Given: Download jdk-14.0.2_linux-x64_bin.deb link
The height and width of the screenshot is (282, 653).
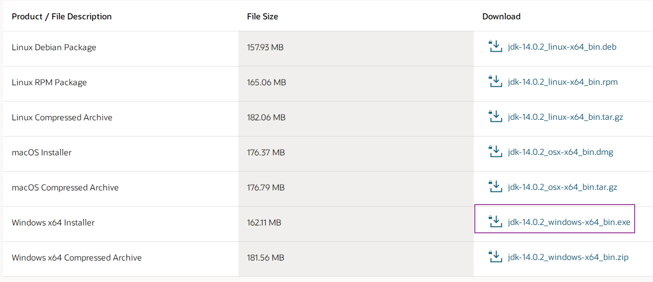Looking at the screenshot, I should coord(562,47).
